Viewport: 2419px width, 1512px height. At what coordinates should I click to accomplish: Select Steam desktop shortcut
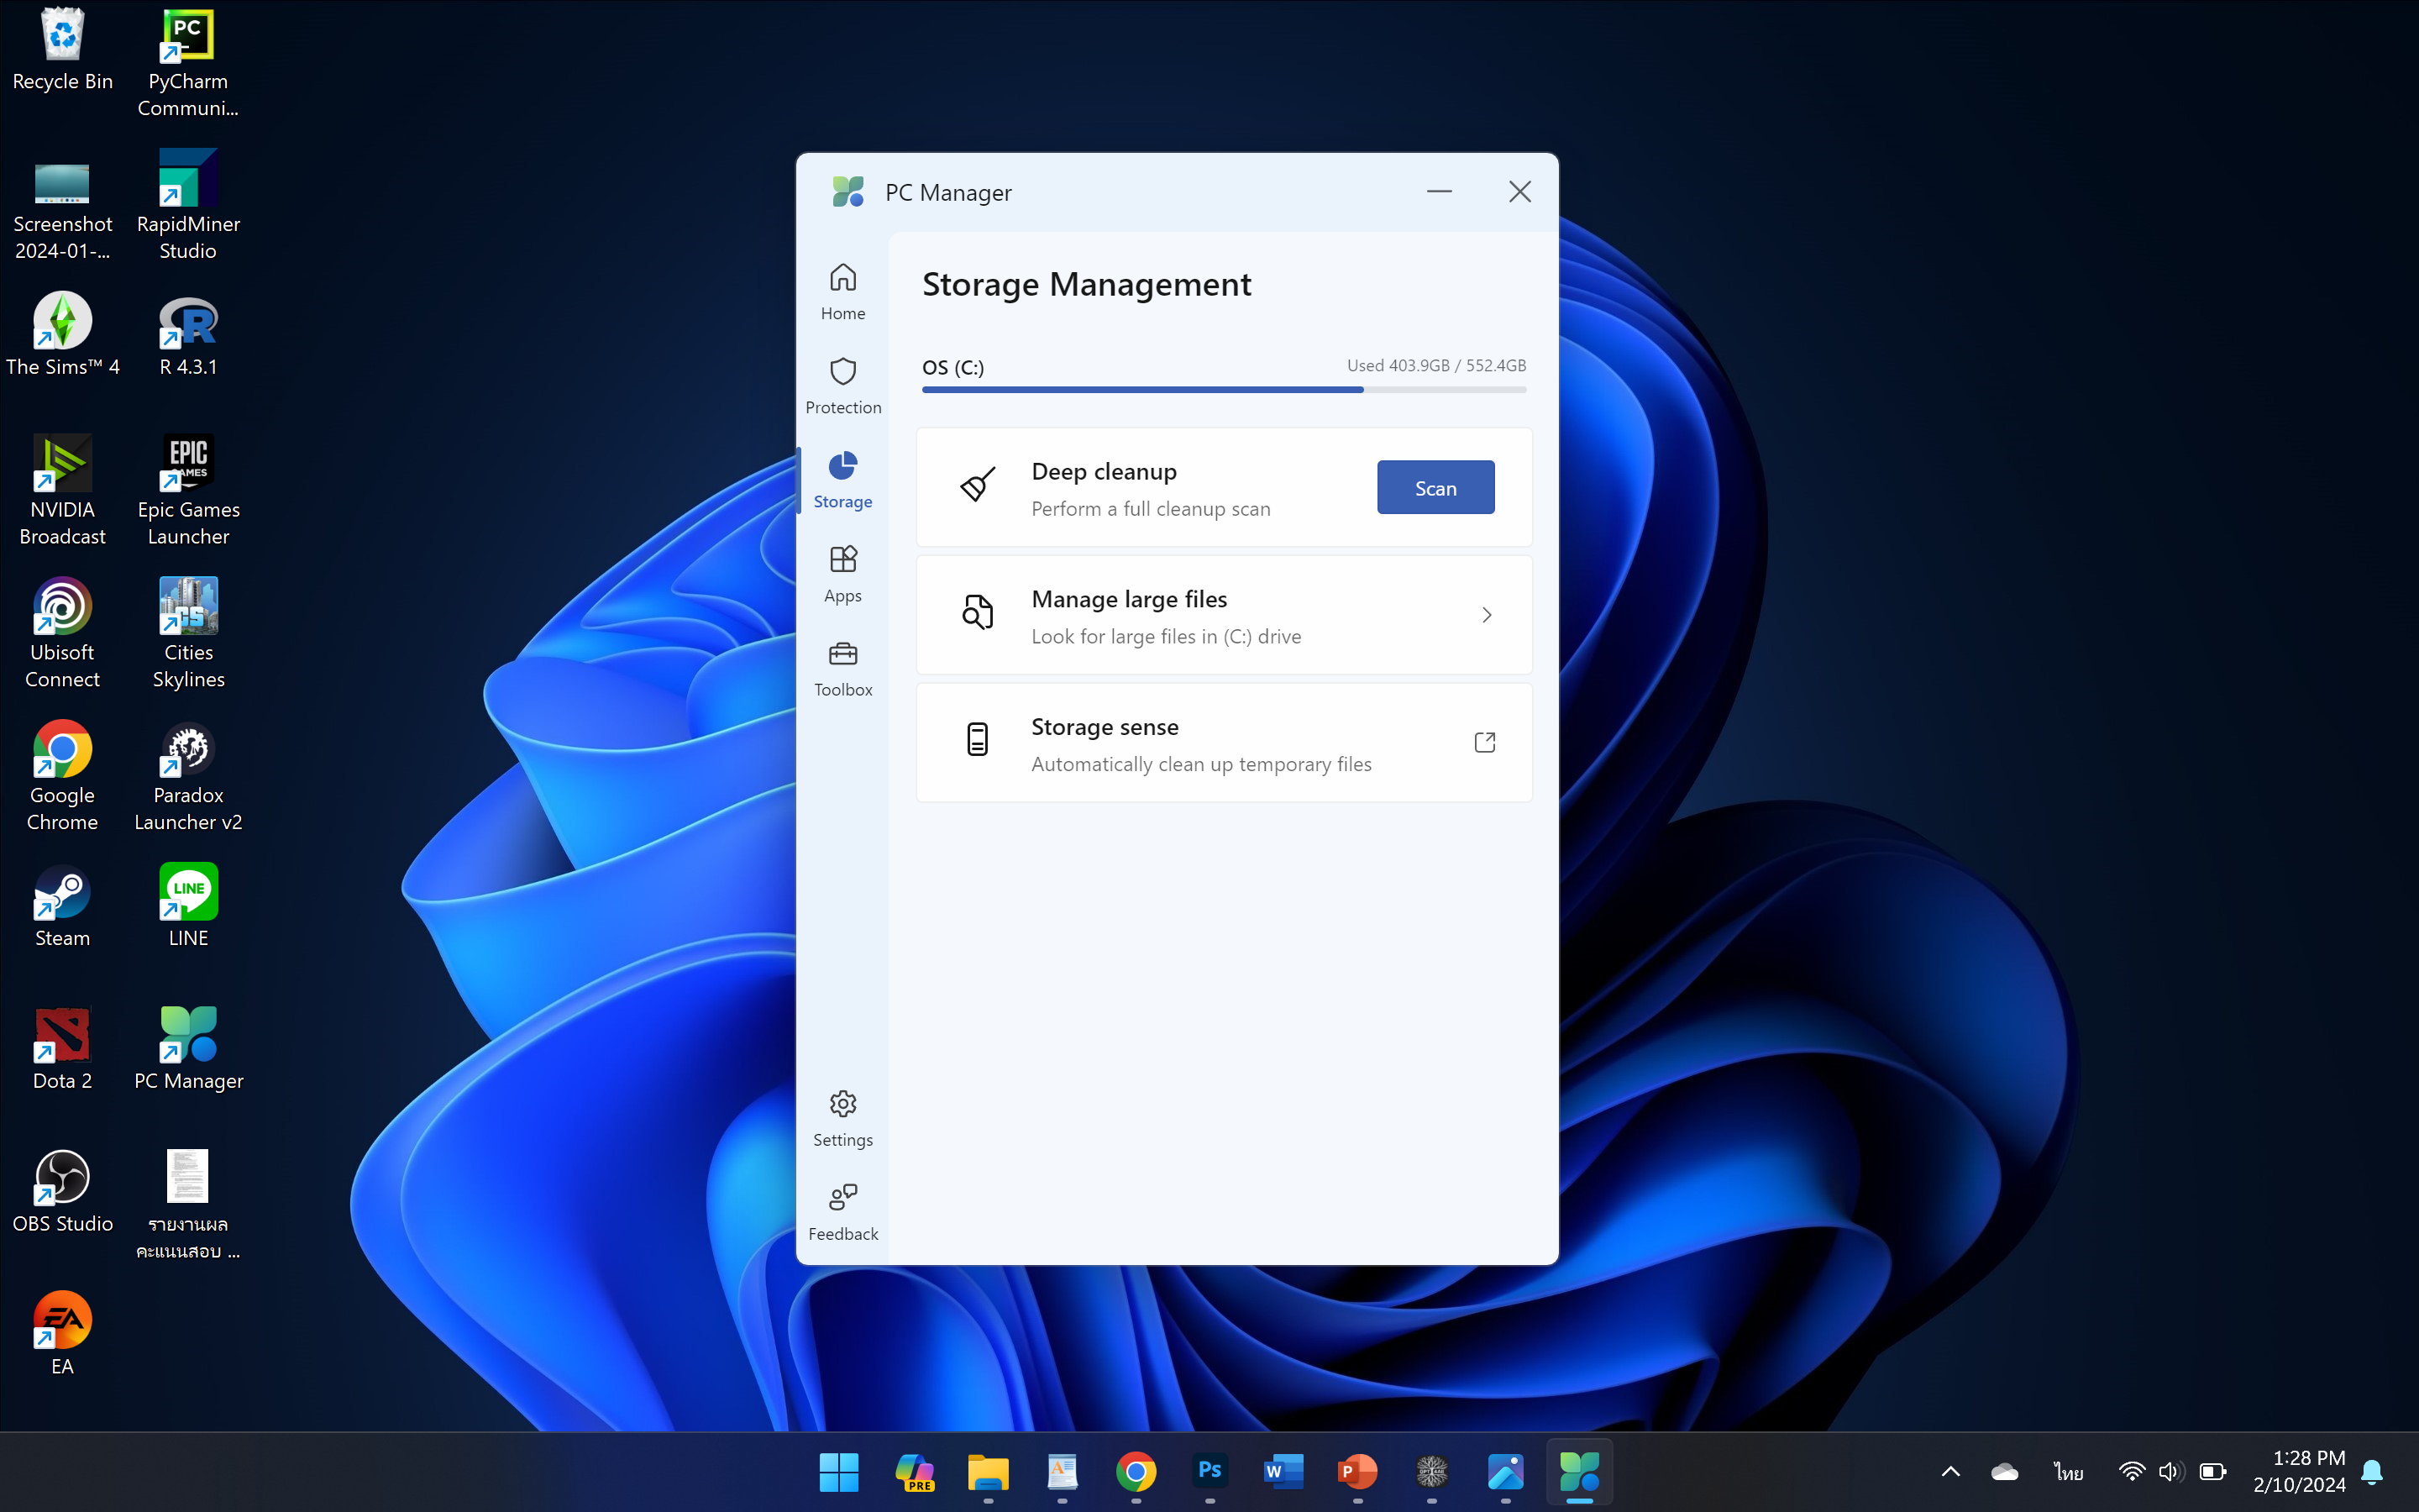coord(62,906)
